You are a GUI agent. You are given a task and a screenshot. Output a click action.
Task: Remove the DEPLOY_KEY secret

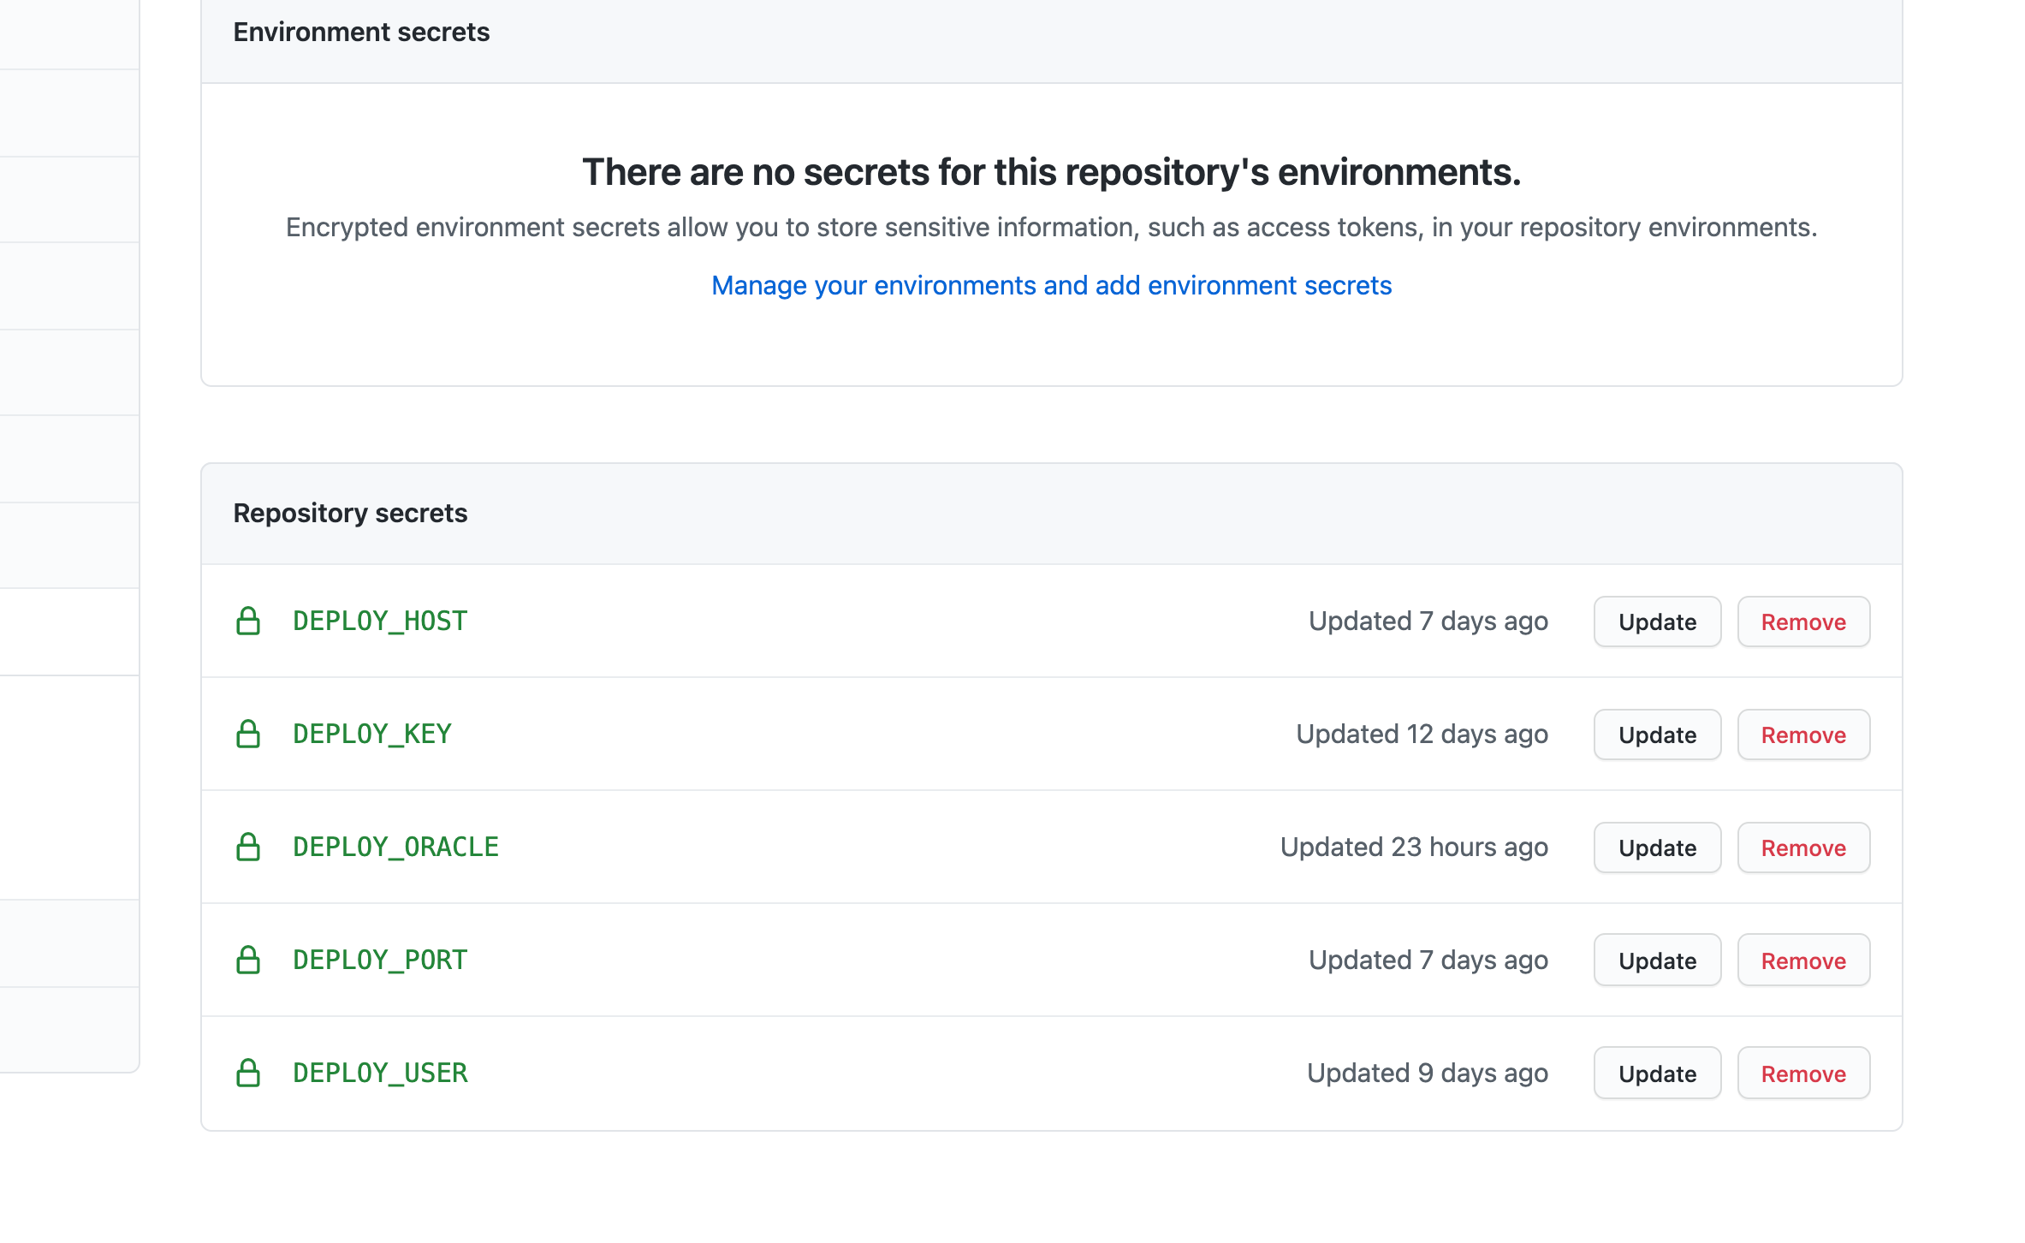1803,734
